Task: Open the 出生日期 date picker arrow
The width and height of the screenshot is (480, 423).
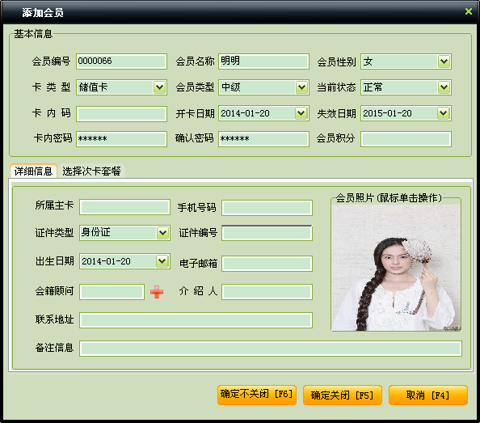Action: coord(162,261)
